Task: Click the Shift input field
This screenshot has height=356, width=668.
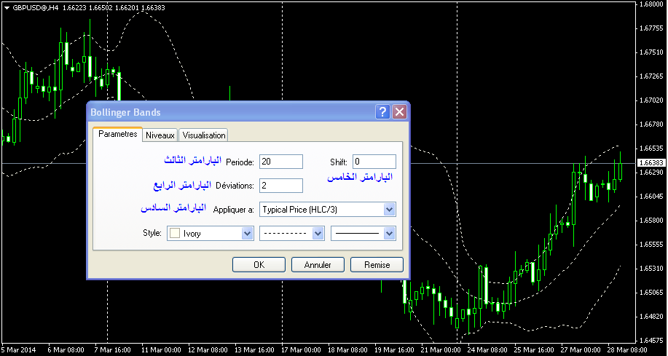Action: tap(374, 162)
